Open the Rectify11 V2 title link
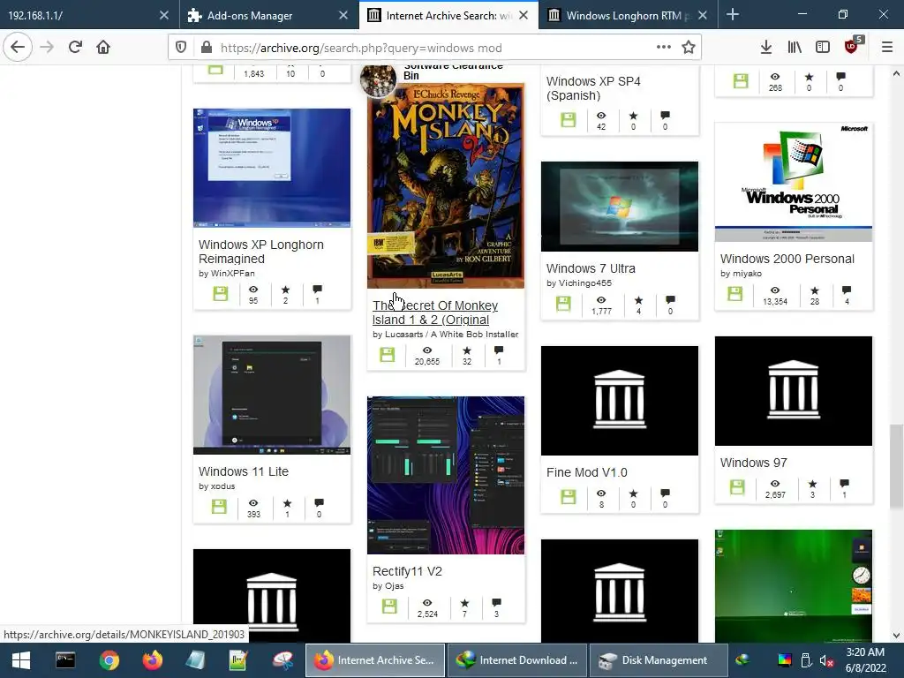The height and width of the screenshot is (678, 904). [x=407, y=571]
